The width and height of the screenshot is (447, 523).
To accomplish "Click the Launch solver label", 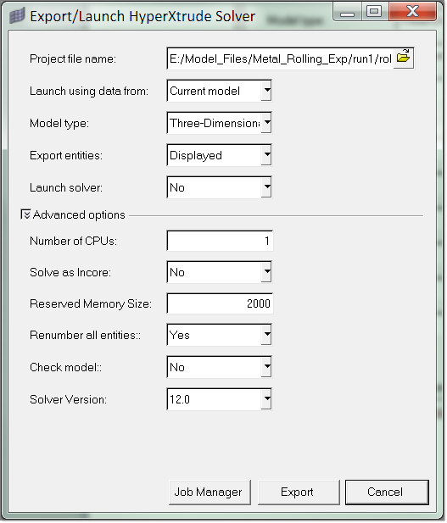I will click(x=66, y=187).
